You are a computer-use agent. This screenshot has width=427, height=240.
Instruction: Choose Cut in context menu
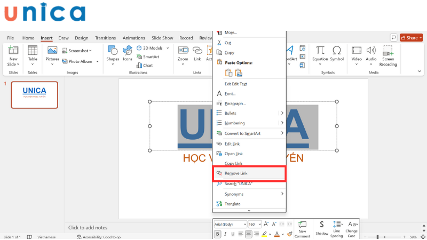pos(249,43)
